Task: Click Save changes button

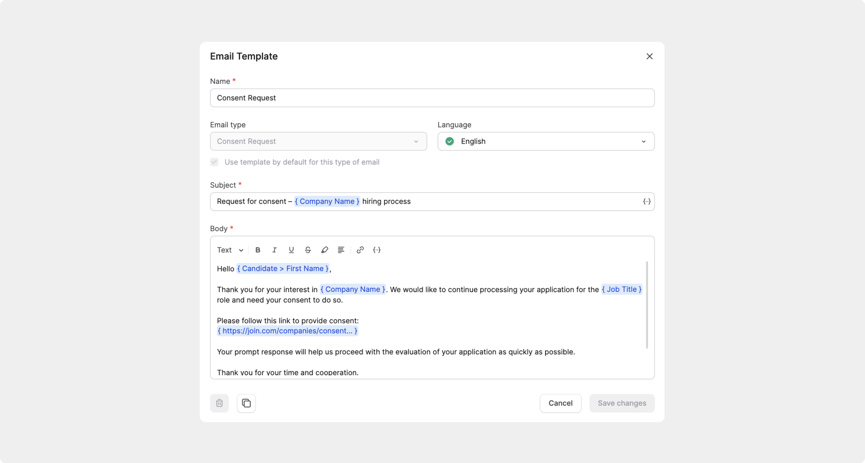Action: 622,403
